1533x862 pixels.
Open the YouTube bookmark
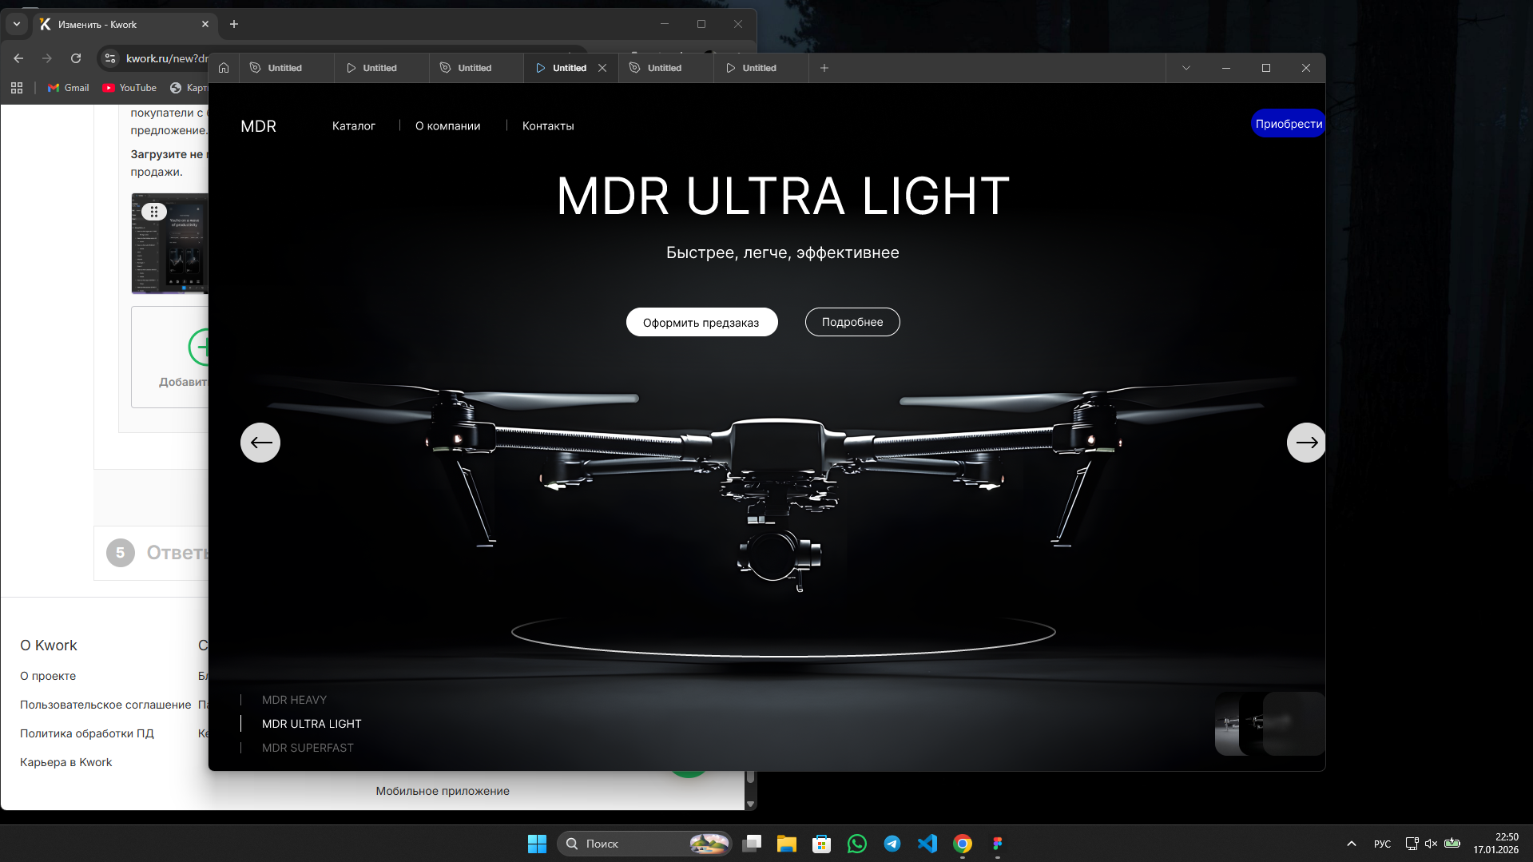(129, 88)
